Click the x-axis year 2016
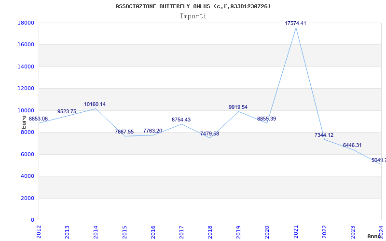This screenshot has width=386, height=241. (153, 232)
